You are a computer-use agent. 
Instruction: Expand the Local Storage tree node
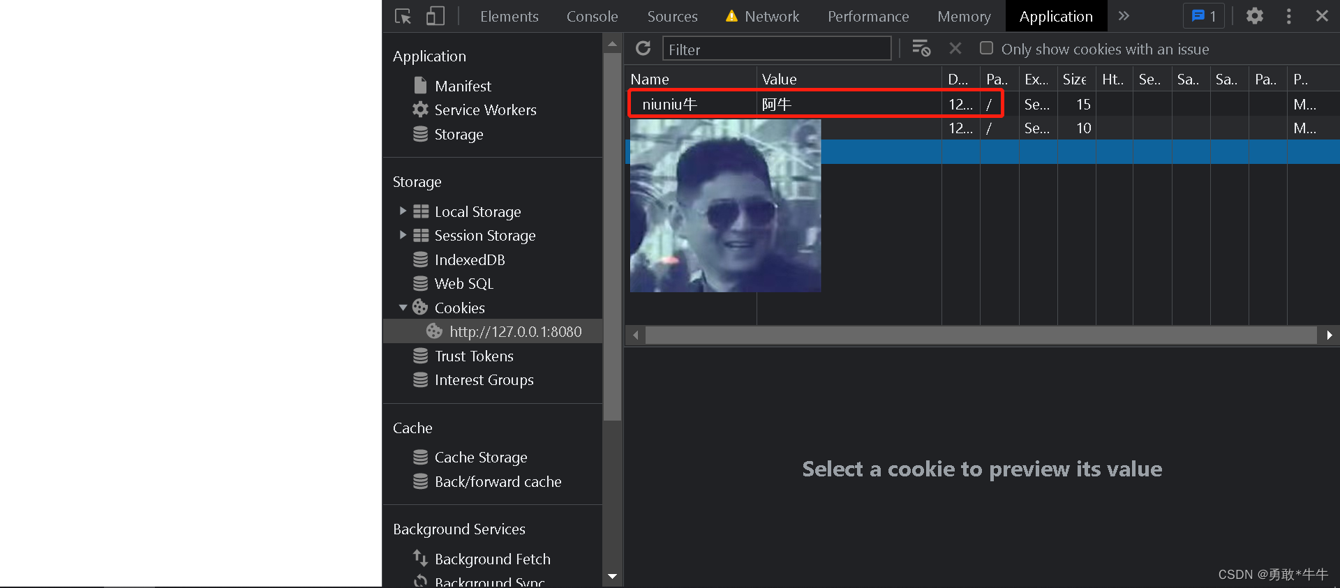403,211
